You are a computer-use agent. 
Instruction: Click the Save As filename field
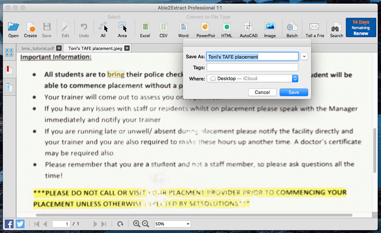(252, 56)
